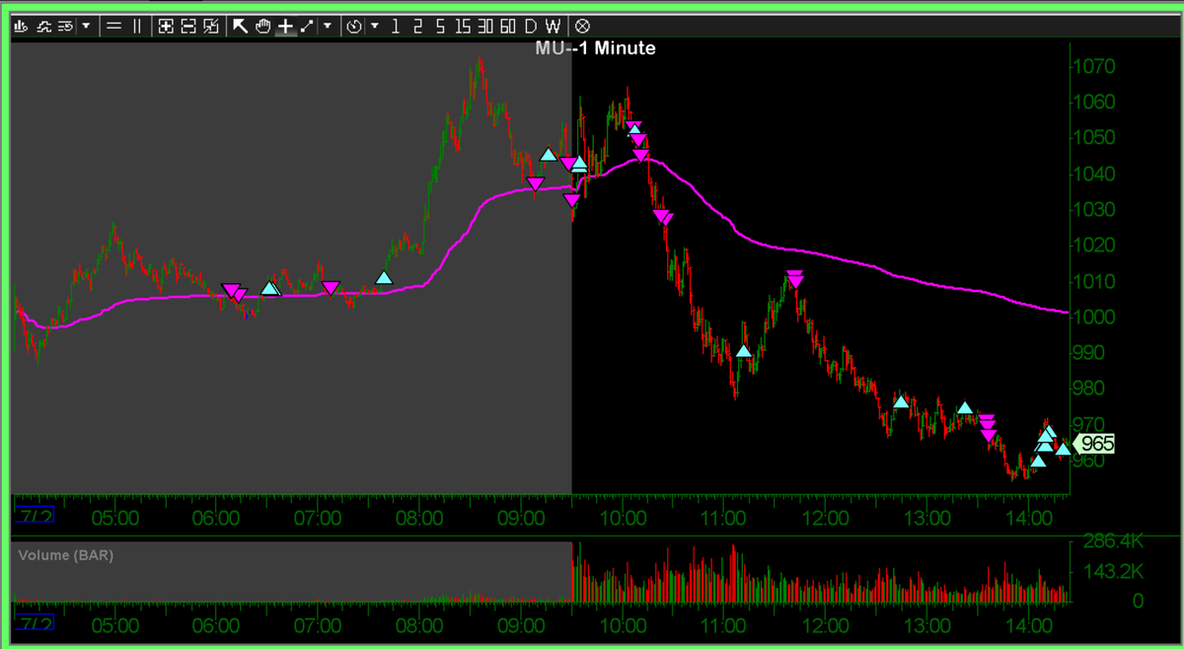Click the bar chart type icon
This screenshot has width=1184, height=649.
coord(22,27)
